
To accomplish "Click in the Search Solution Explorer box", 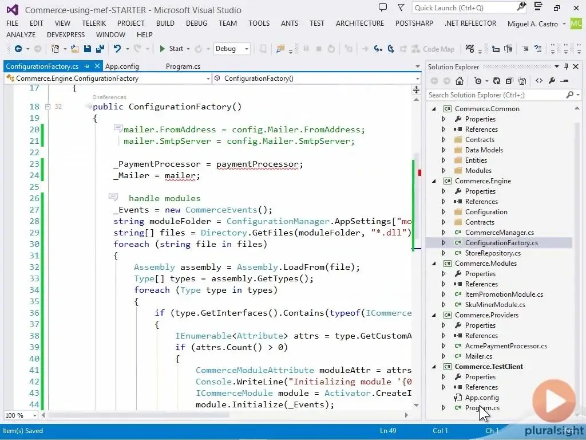I will 496,95.
